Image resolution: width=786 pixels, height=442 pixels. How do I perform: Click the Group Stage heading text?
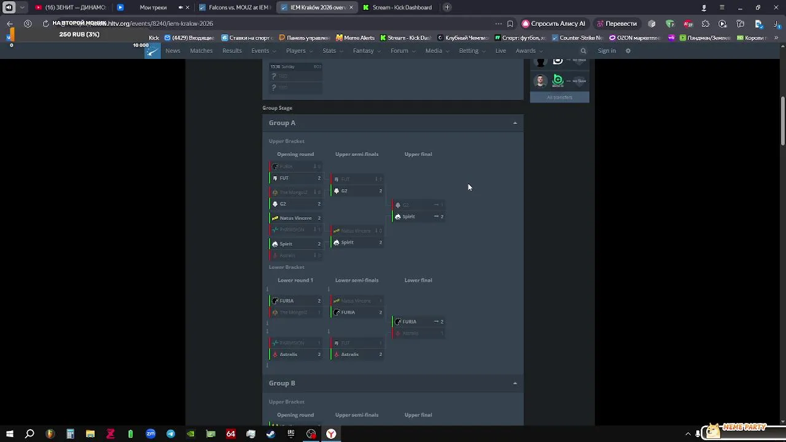pyautogui.click(x=278, y=108)
